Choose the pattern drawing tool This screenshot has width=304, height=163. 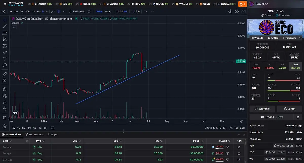(5, 39)
